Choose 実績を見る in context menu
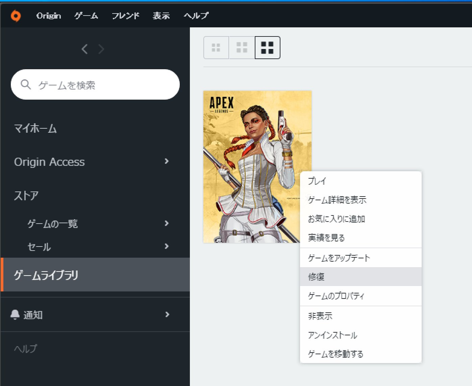The width and height of the screenshot is (472, 386). click(x=361, y=238)
